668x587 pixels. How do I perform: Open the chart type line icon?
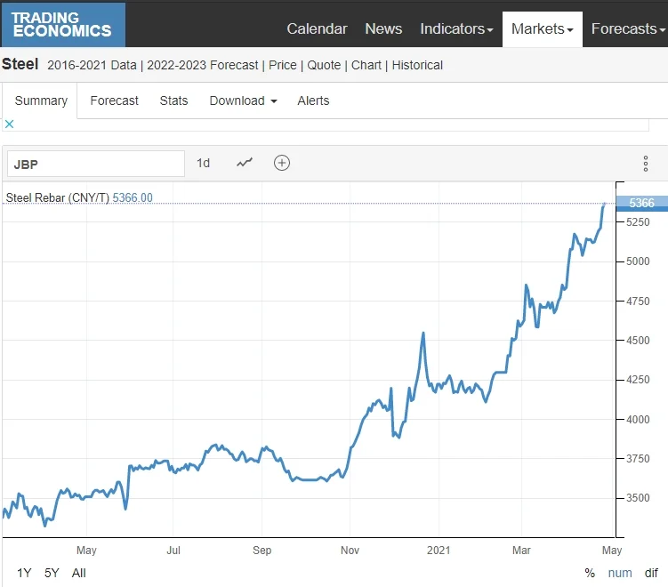click(x=245, y=163)
